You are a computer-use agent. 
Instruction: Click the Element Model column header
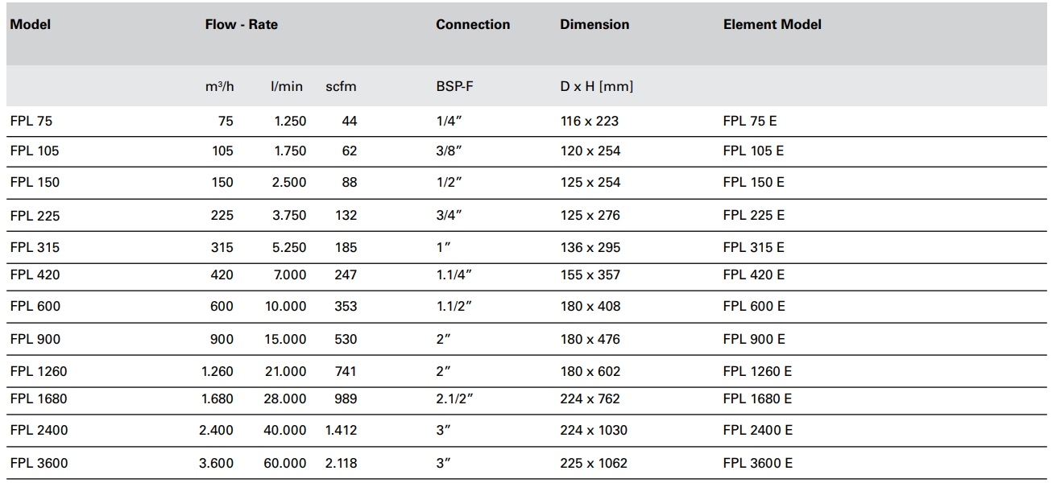coord(772,25)
